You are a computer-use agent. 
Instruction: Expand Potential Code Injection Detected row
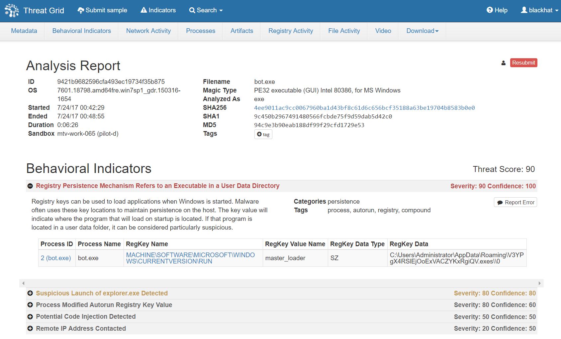pyautogui.click(x=30, y=316)
